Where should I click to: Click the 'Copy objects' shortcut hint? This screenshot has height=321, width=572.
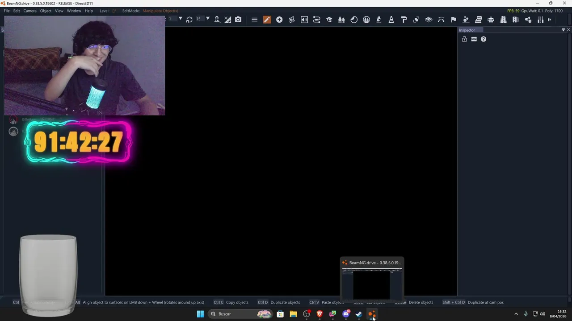tap(237, 302)
